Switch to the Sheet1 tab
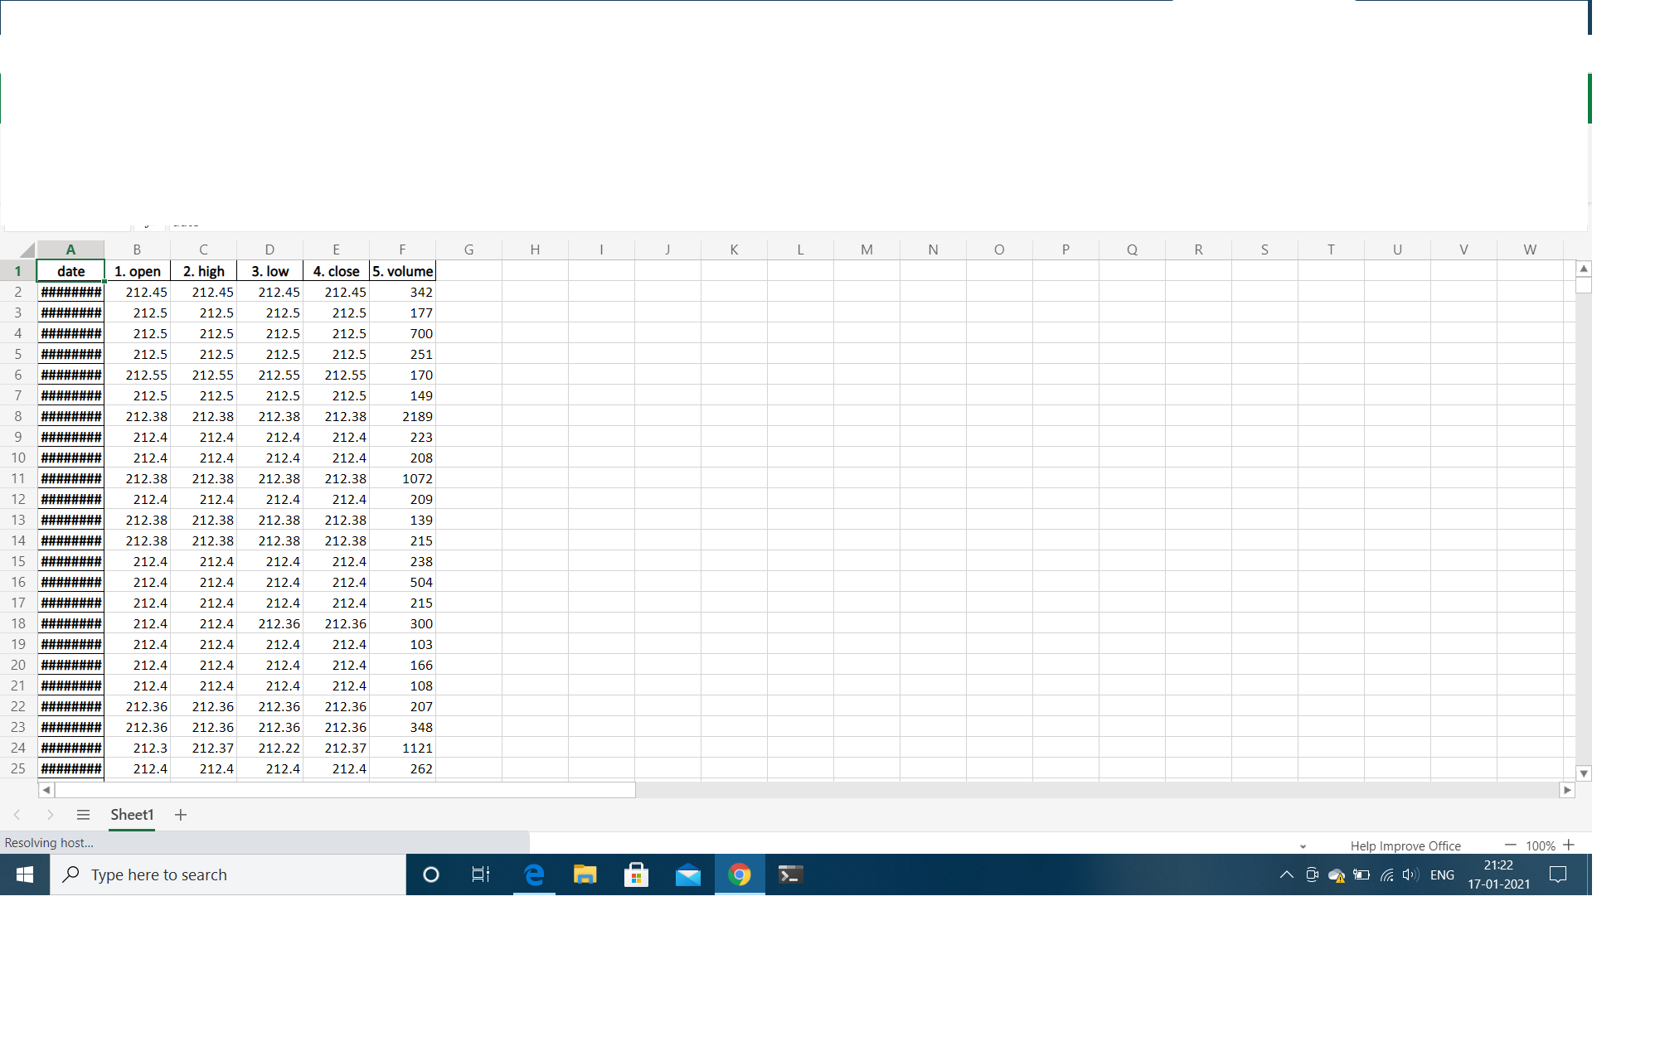The image size is (1660, 1061). click(x=132, y=815)
